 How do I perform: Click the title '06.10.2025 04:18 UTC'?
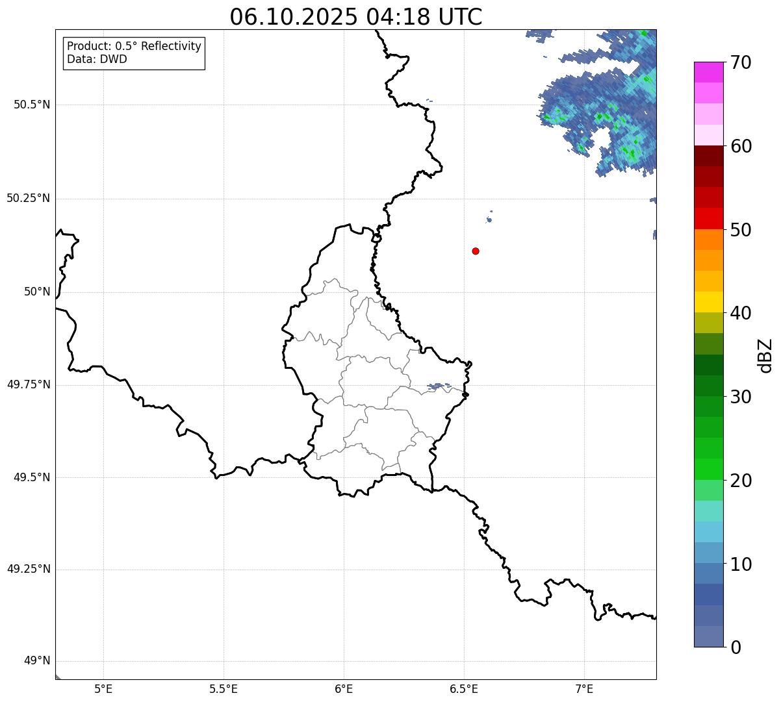pos(356,17)
